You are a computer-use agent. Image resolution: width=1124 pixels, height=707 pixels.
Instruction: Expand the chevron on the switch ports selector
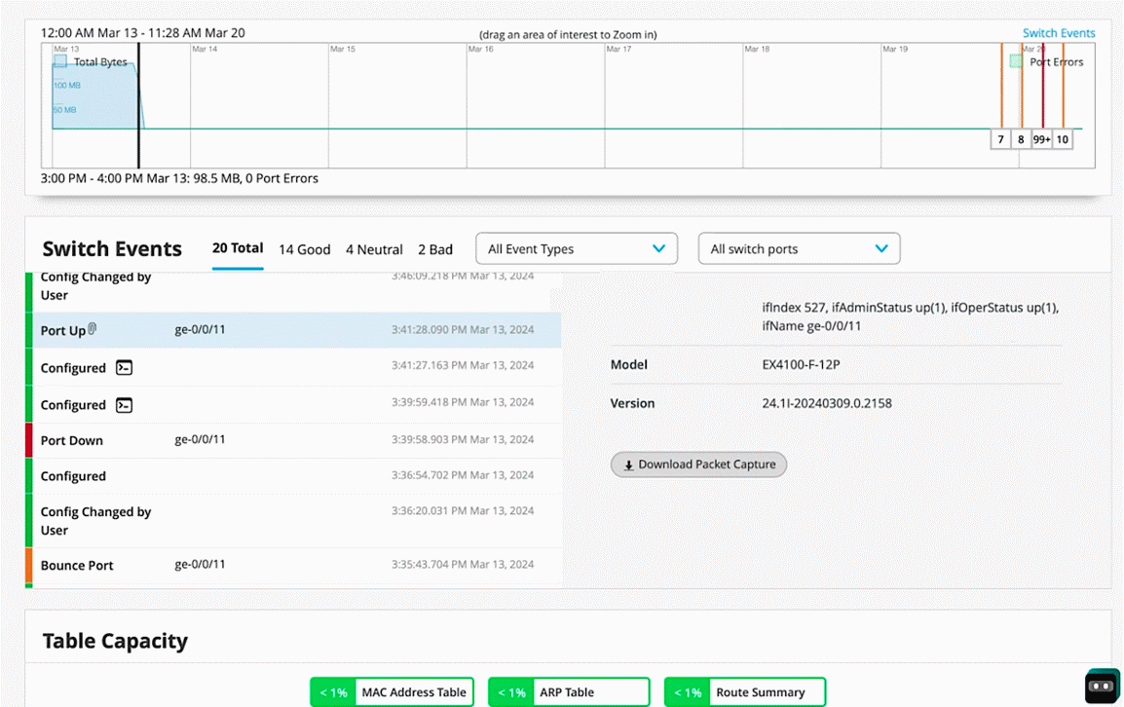point(882,248)
